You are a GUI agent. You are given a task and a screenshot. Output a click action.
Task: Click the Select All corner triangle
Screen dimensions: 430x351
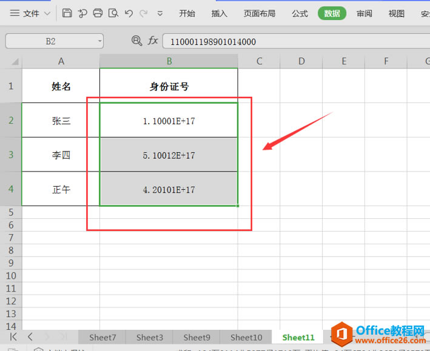click(15, 62)
